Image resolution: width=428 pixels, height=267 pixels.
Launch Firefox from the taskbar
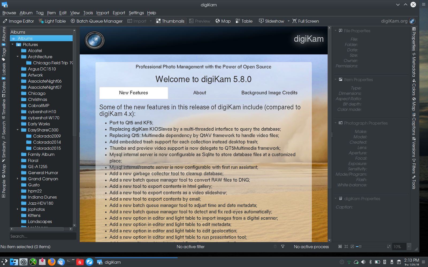52,262
